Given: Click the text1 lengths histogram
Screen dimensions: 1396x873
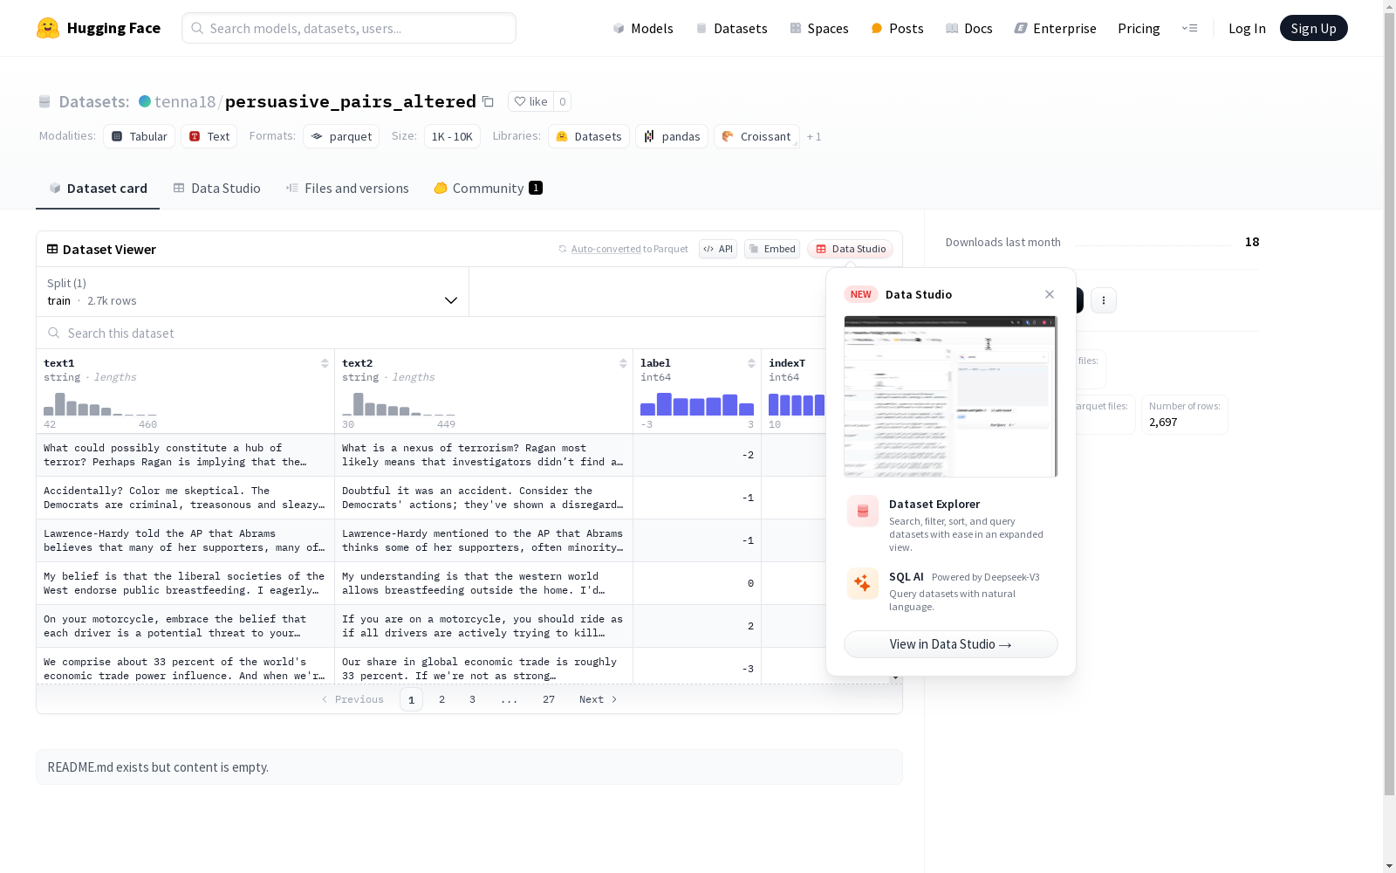Looking at the screenshot, I should [100, 404].
